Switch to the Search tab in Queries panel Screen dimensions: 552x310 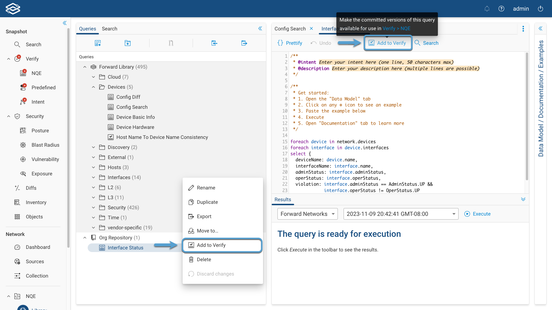109,29
